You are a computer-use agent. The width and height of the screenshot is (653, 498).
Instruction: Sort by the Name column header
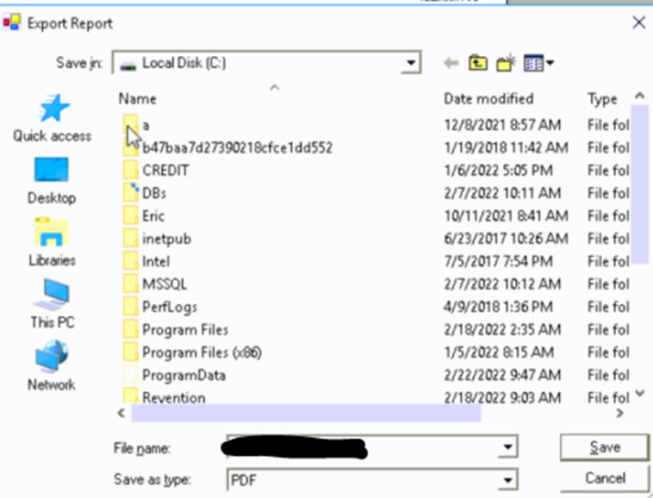click(x=138, y=99)
